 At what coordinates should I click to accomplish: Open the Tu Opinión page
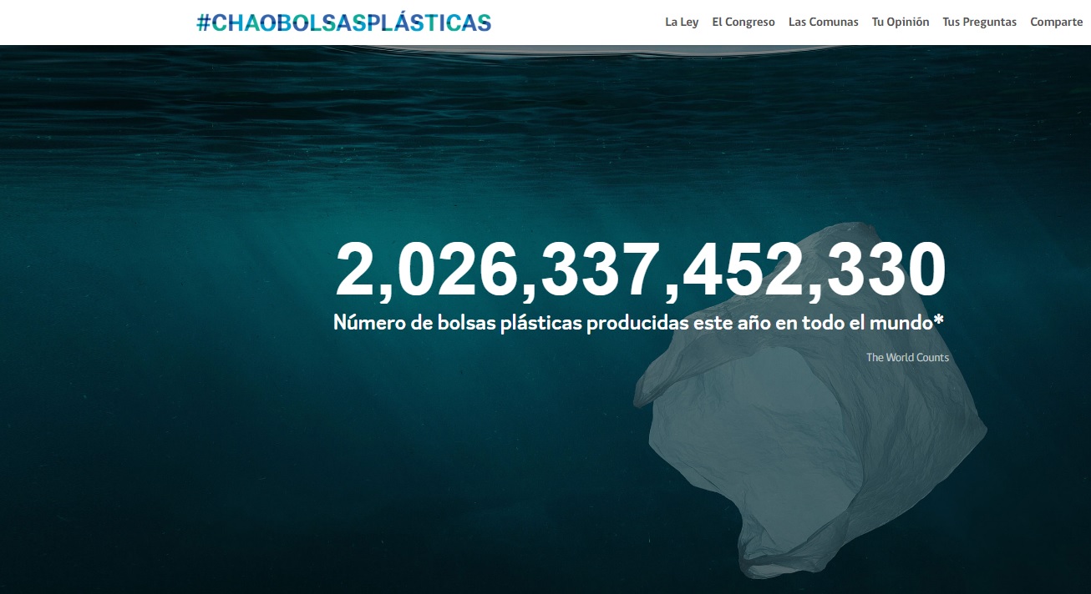point(901,23)
